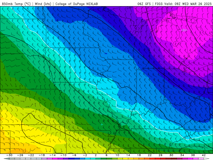Click the 18 legend tick label

139,155
